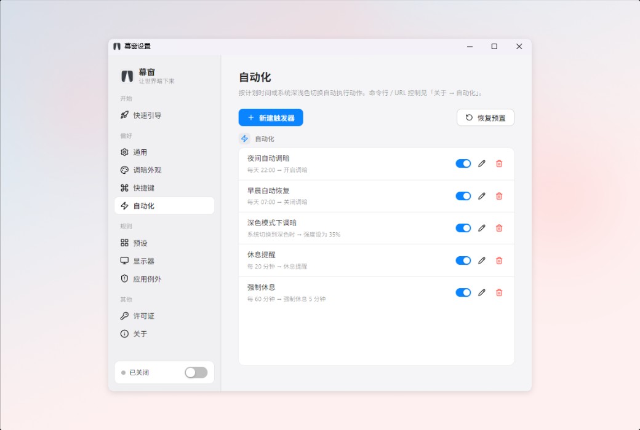Turn off the 深色模式下调暗 switch
The image size is (640, 430).
coord(463,228)
